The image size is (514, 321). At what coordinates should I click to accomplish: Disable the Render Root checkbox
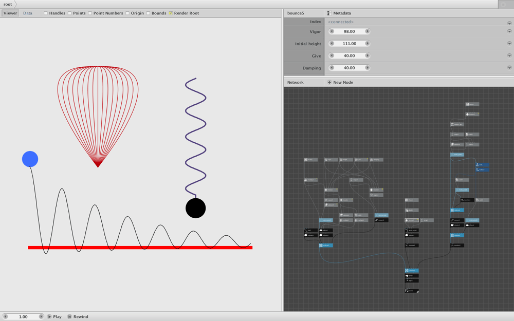tap(171, 13)
